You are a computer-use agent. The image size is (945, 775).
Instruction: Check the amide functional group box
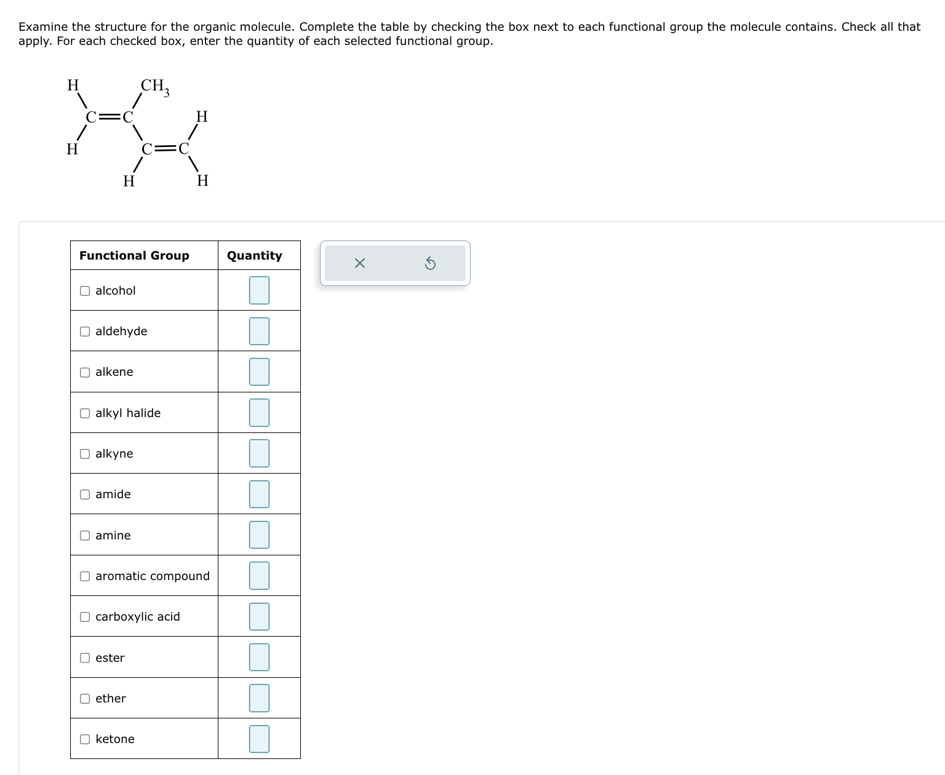coord(85,494)
